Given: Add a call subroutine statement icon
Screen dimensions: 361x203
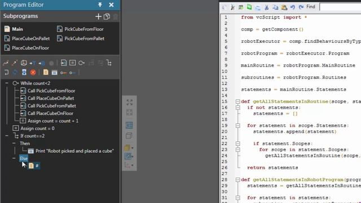Looking at the screenshot, I should [64, 63].
